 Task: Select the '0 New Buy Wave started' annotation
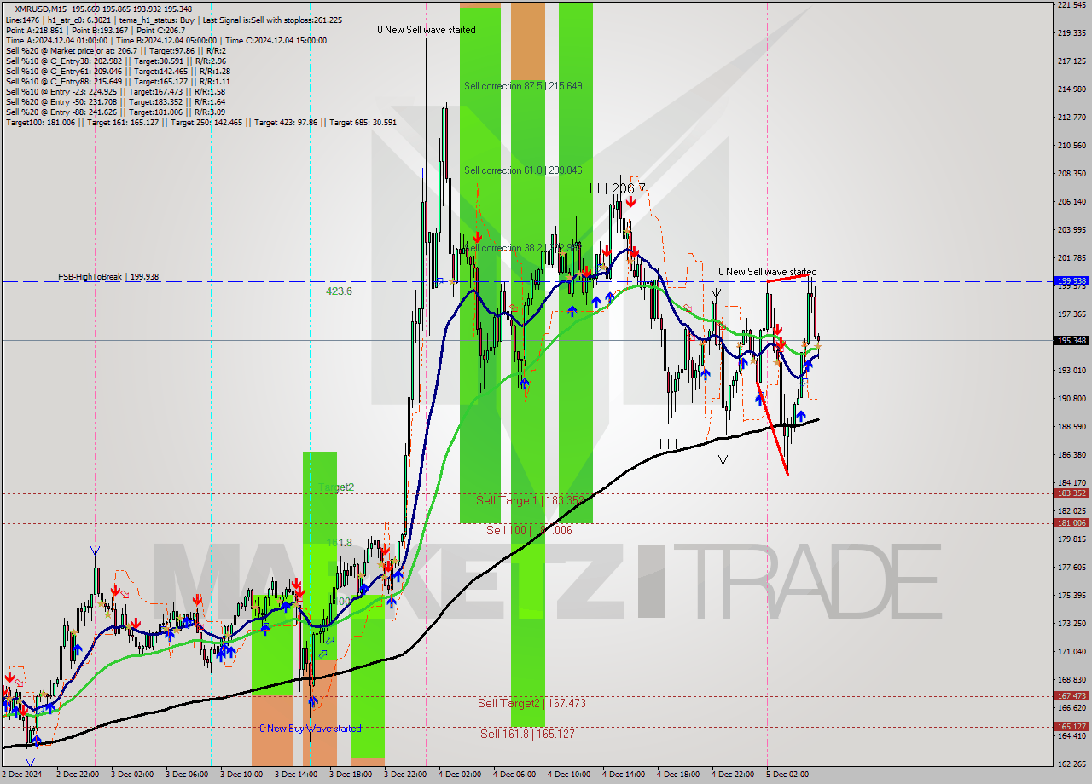(x=311, y=729)
